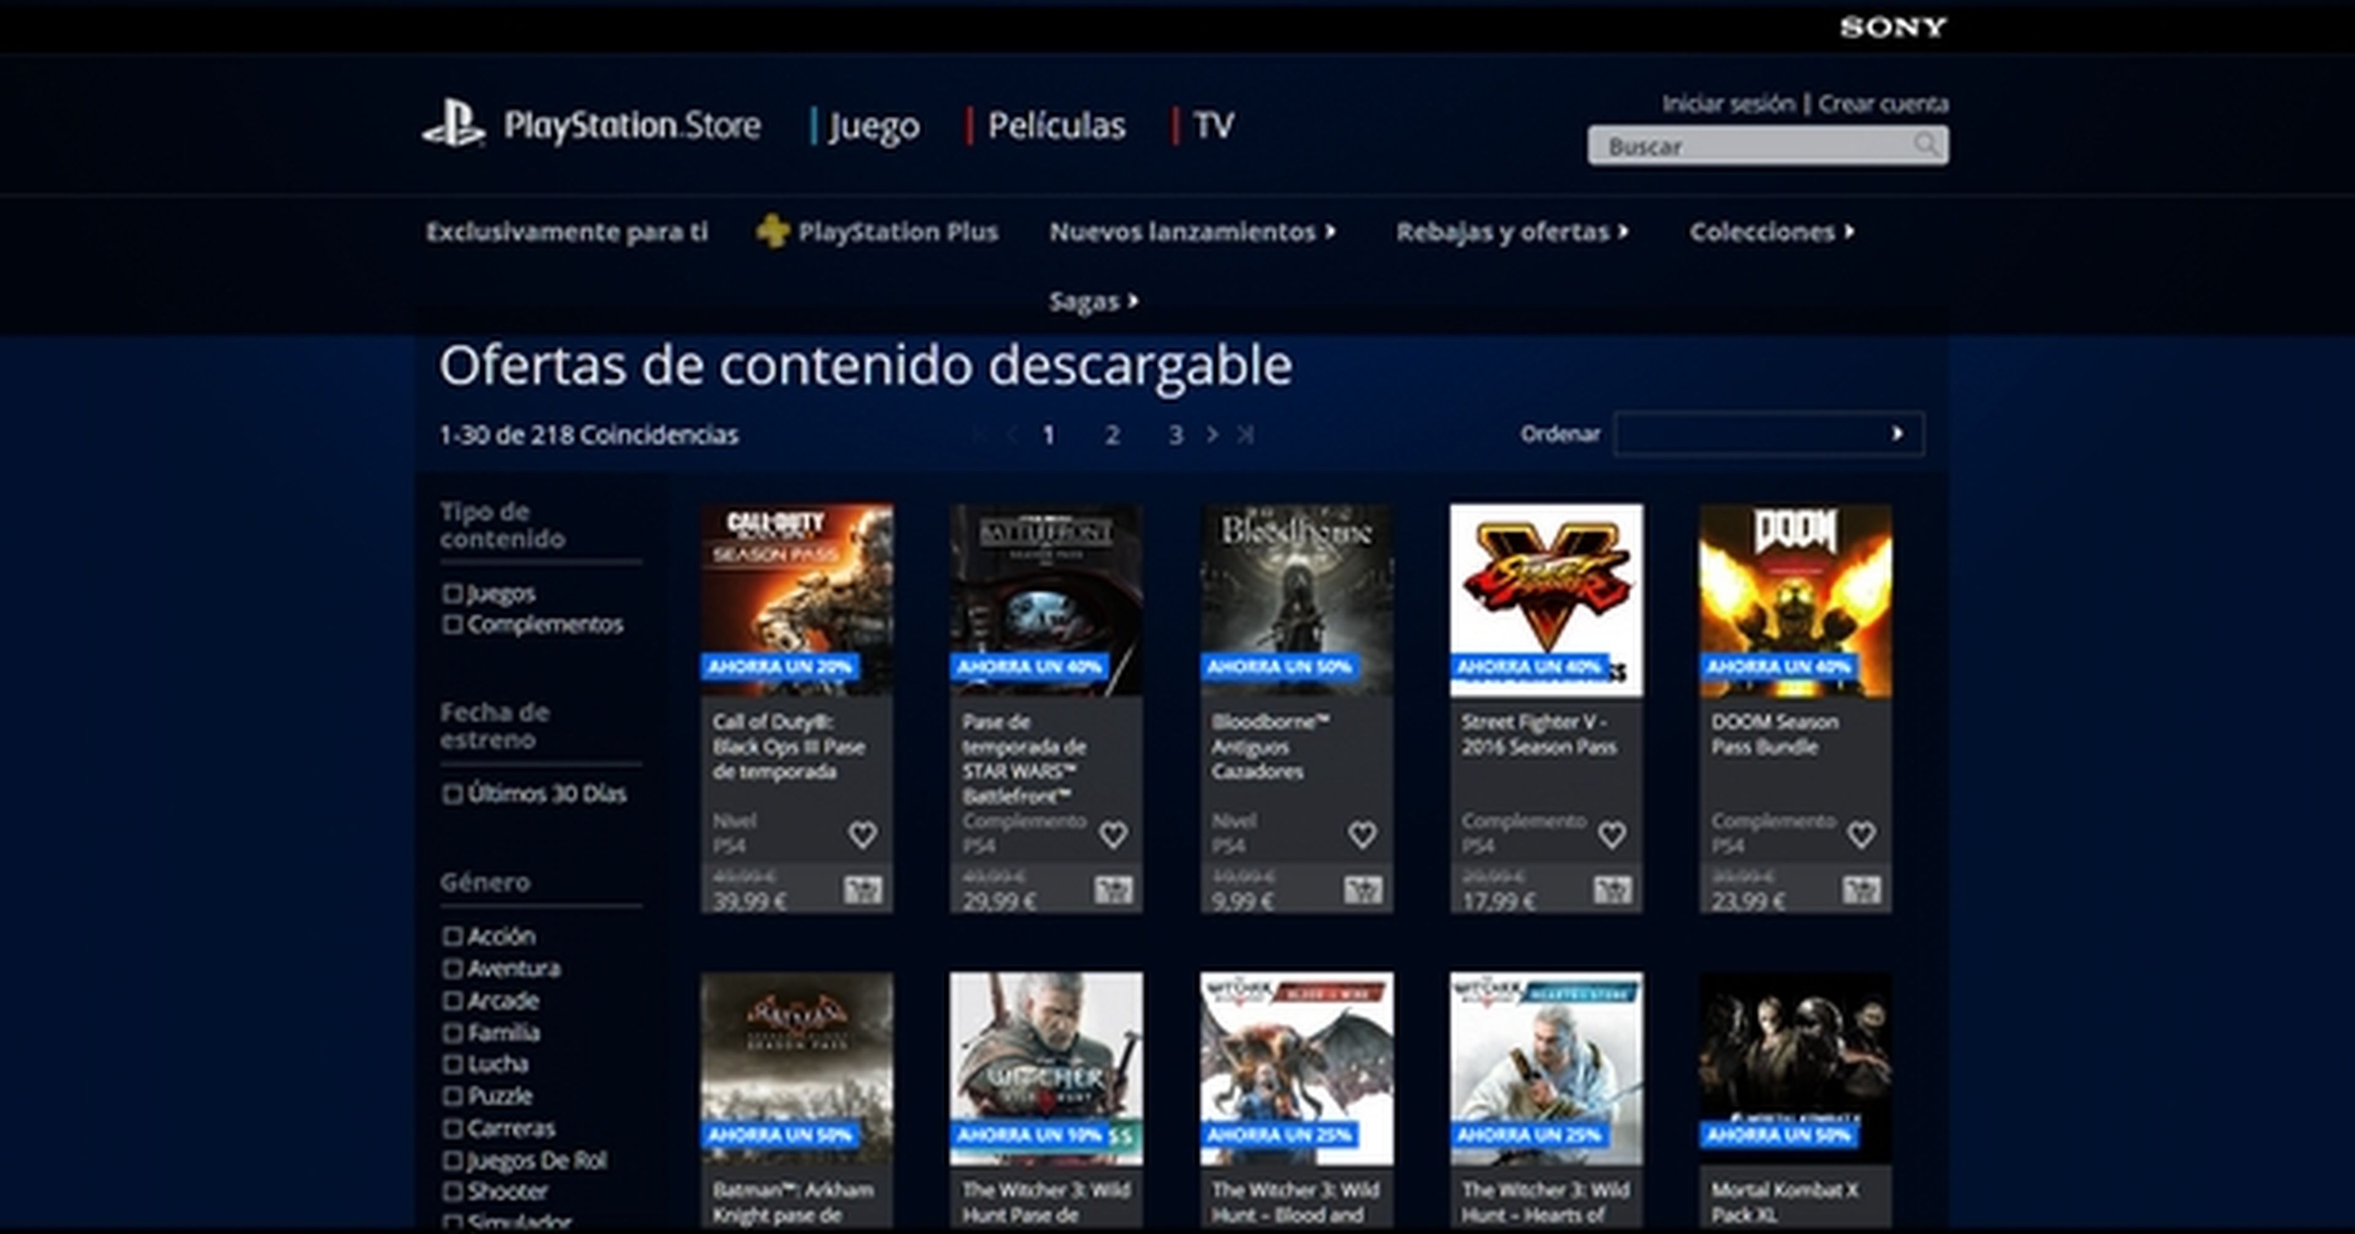Image resolution: width=2355 pixels, height=1234 pixels.
Task: Enable Últimos 30 Días filter
Action: click(x=451, y=793)
